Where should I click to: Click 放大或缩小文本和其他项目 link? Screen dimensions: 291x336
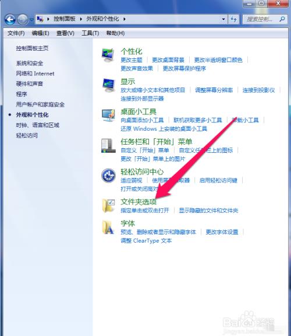(153, 90)
